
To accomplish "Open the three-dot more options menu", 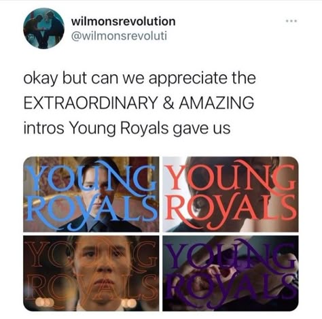I will [291, 21].
